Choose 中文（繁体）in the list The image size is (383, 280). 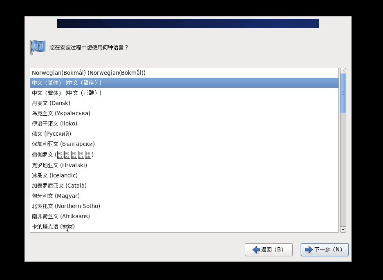(184, 93)
